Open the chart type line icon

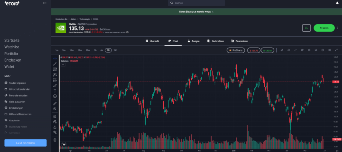pyautogui.click(x=296, y=50)
